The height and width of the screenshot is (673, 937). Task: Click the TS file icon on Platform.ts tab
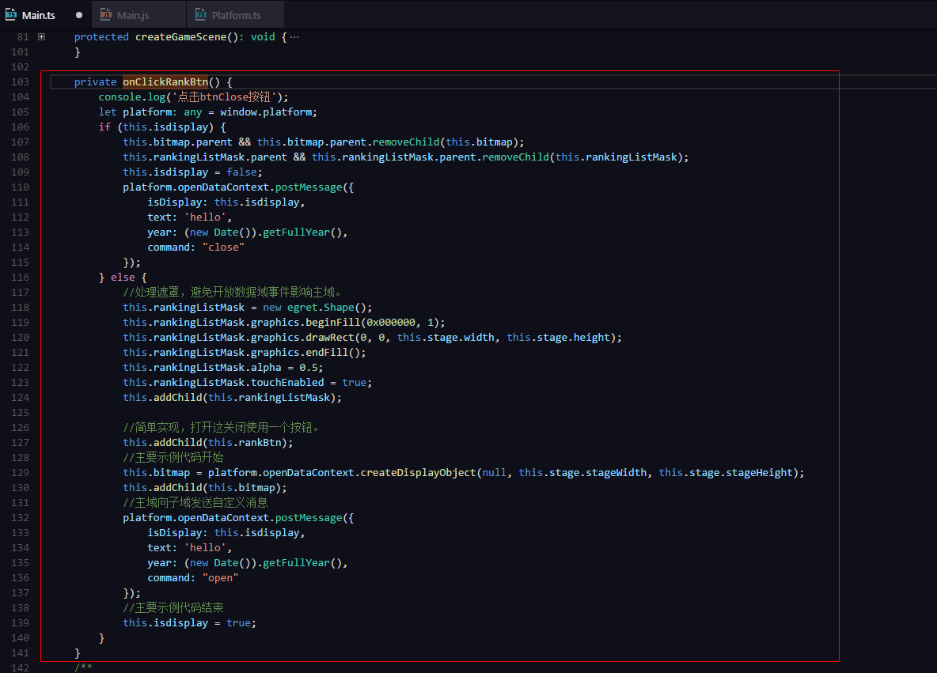200,15
